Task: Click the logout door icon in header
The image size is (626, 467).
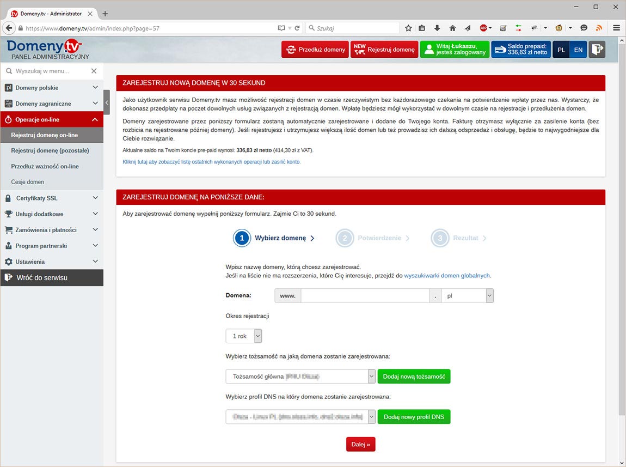Action: pyautogui.click(x=597, y=50)
